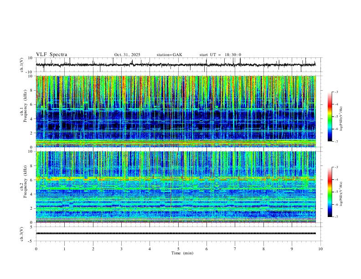Click tick label 4 on the Time axis
361x279 pixels.
click(x=150, y=249)
